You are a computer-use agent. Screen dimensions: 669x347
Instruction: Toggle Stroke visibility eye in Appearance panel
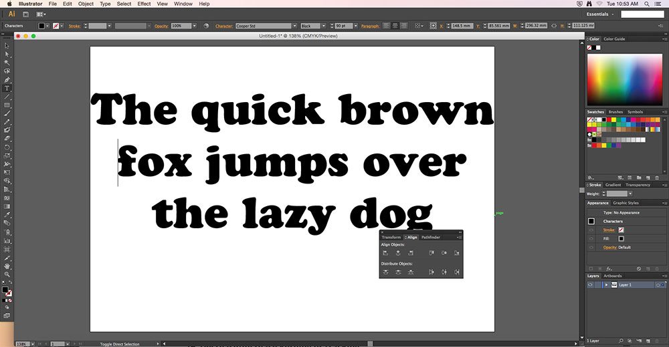pyautogui.click(x=591, y=230)
